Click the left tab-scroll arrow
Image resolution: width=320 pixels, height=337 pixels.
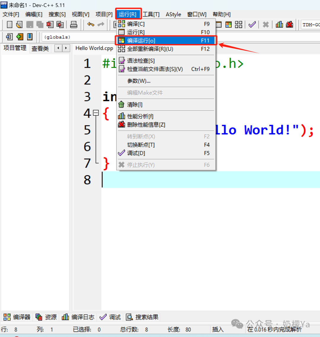58,48
